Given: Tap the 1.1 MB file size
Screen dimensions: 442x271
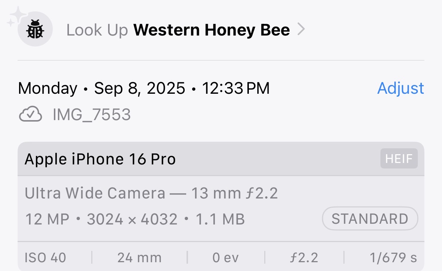Looking at the screenshot, I should coord(220,219).
